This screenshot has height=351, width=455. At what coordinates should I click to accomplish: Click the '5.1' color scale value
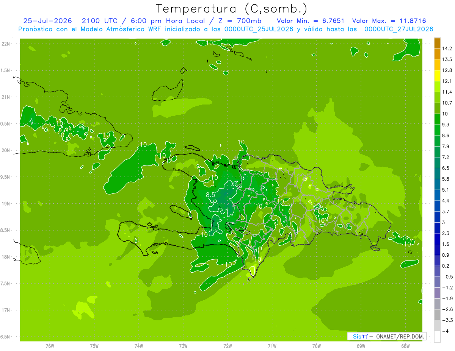(x=446, y=190)
